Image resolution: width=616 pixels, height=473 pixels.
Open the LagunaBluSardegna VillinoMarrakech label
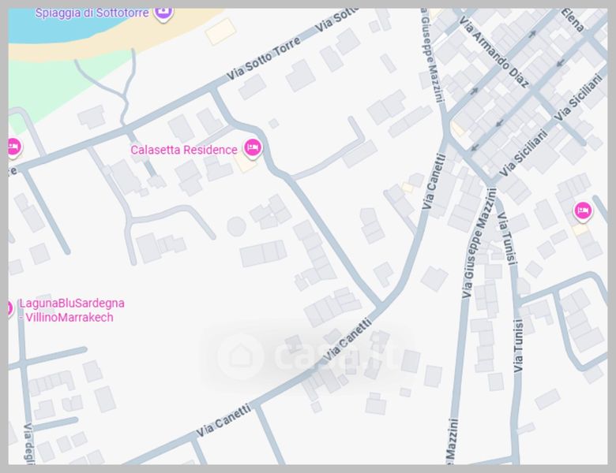click(72, 311)
